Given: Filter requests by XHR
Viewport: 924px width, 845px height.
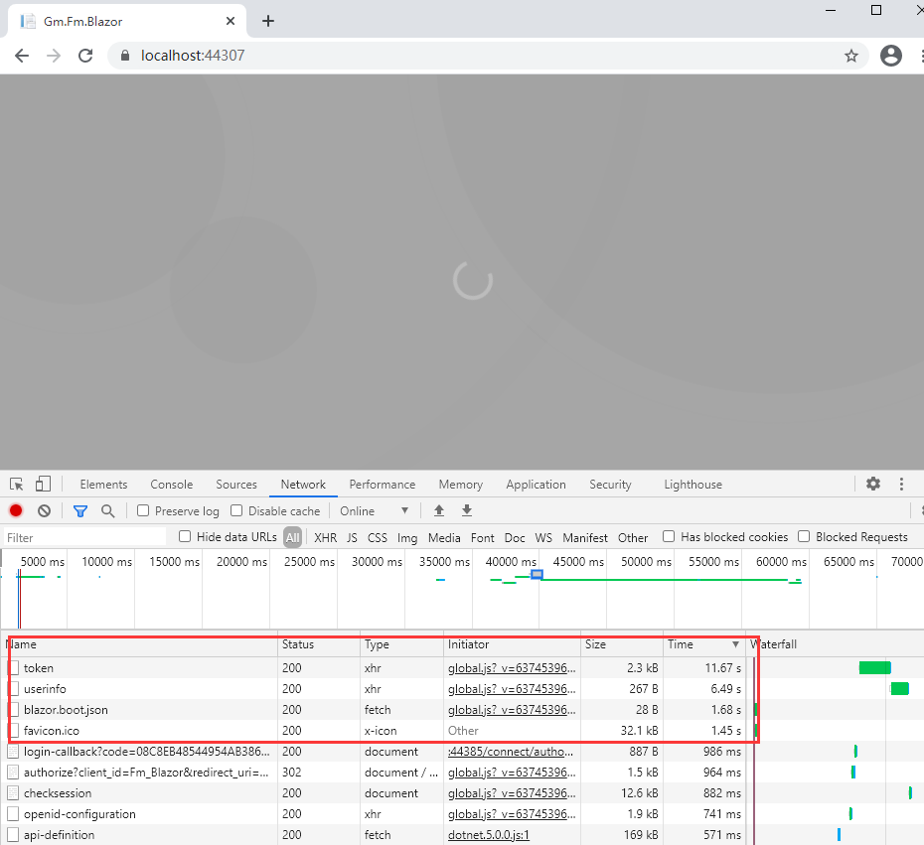Looking at the screenshot, I should (x=325, y=537).
